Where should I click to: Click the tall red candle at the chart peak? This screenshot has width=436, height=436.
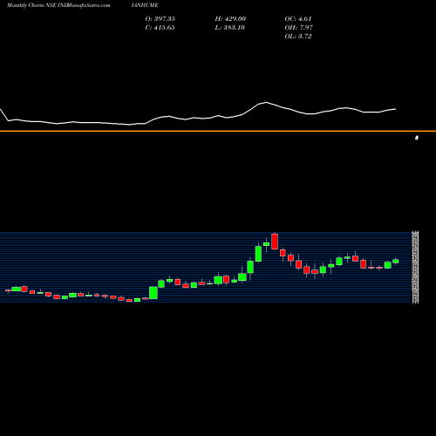[x=275, y=242]
